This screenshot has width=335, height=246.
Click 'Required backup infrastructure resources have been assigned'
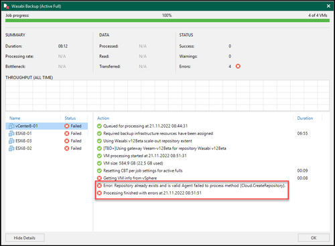click(158, 134)
